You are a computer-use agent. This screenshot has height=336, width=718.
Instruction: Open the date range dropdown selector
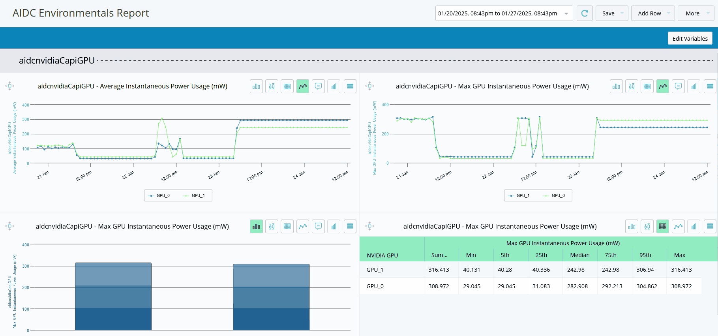(504, 13)
